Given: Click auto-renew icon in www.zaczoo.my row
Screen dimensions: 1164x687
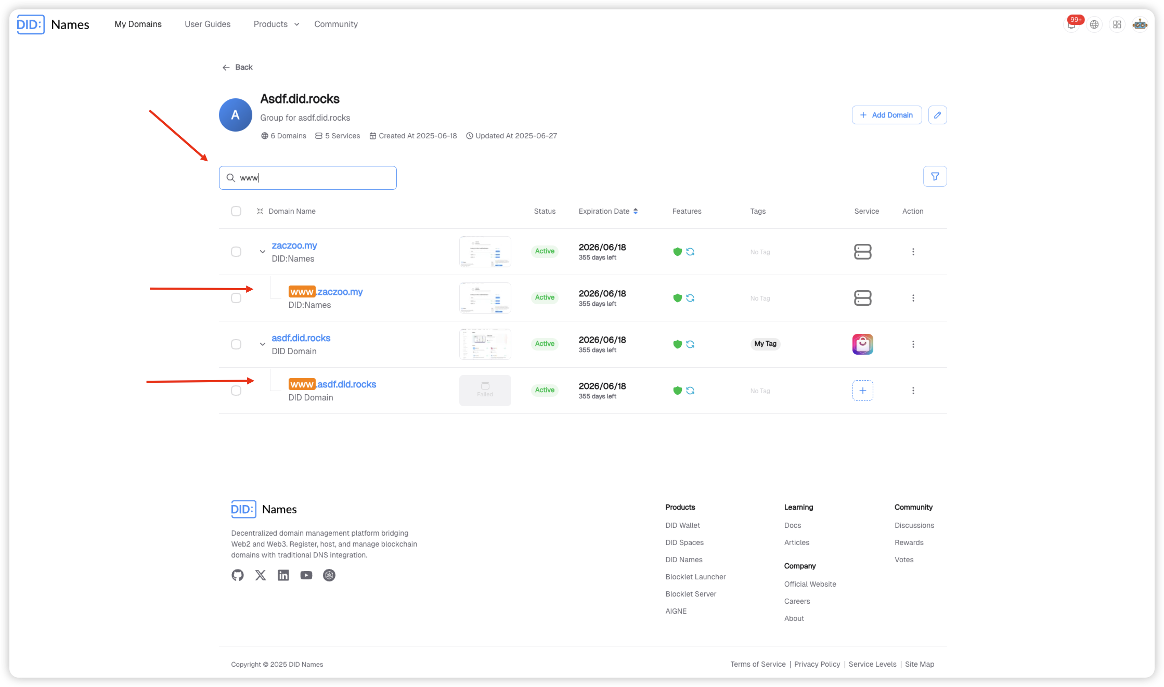Looking at the screenshot, I should point(690,298).
